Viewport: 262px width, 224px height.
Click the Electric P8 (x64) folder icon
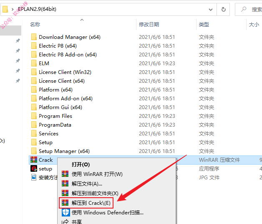(x=34, y=46)
